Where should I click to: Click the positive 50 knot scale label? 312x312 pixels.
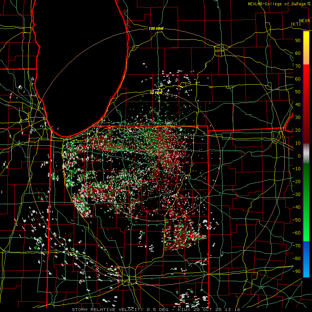298,92
